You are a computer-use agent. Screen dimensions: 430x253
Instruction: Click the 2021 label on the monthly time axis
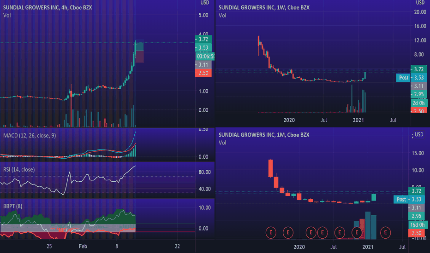(x=368, y=247)
